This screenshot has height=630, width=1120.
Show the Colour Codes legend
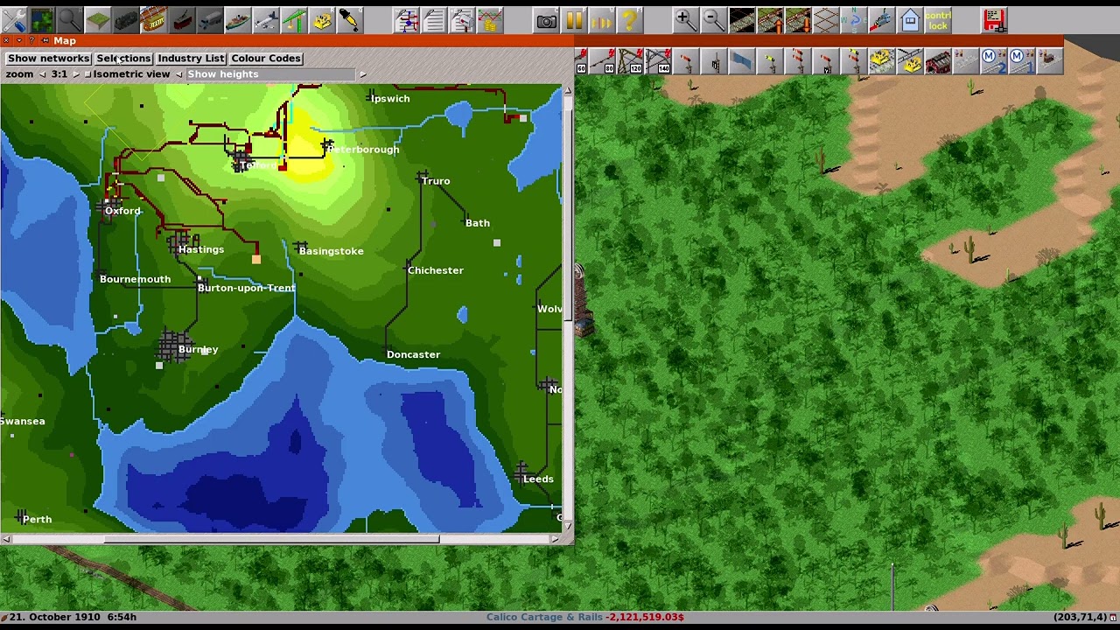coord(266,58)
